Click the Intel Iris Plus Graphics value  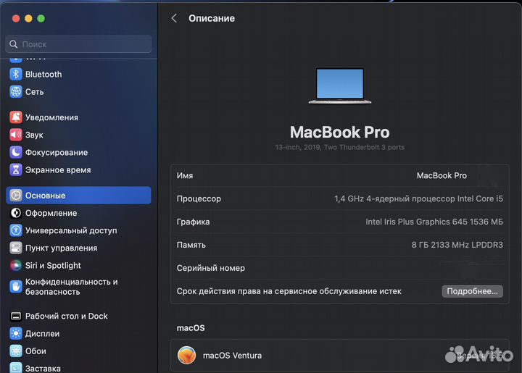pyautogui.click(x=434, y=222)
